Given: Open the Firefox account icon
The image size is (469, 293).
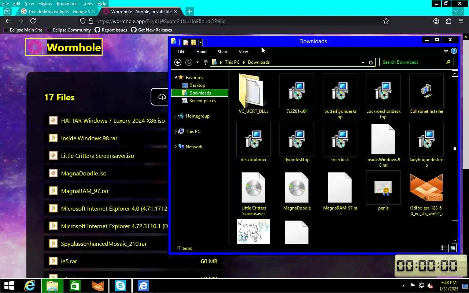Looking at the screenshot, I should coord(436,21).
